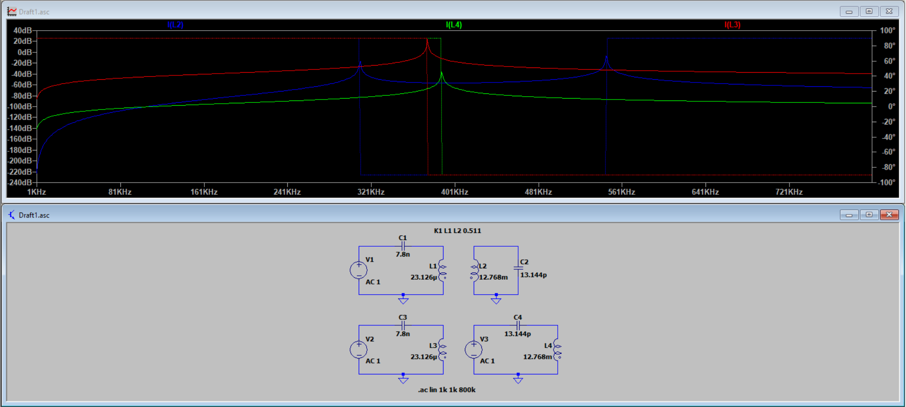Click the 12.768m value of L2

click(x=493, y=277)
